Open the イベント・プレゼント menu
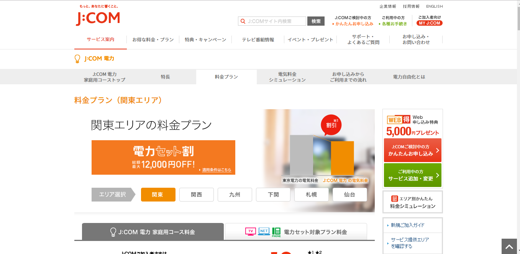 [310, 39]
